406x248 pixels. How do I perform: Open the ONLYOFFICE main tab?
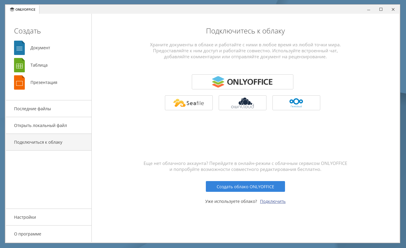(x=23, y=10)
